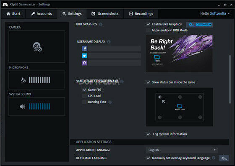The image size is (235, 166).
Task: Toggle Show status bar inside the game
Action: [148, 82]
